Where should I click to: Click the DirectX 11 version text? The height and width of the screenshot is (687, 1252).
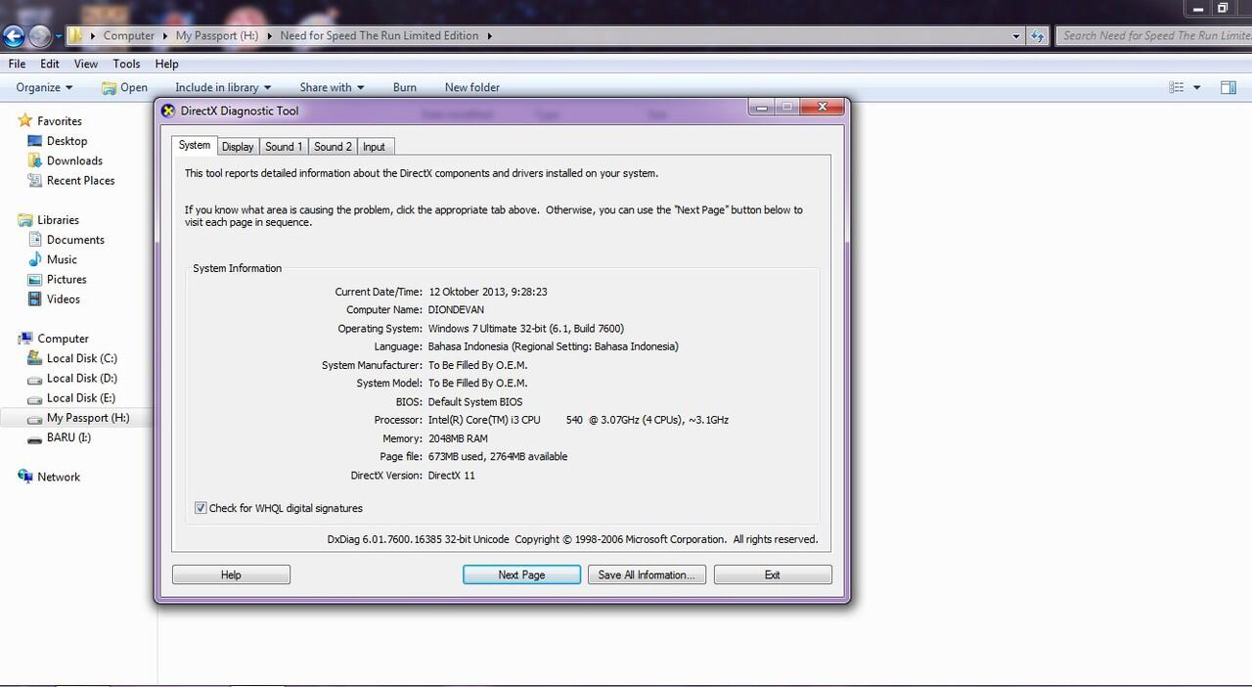(x=452, y=476)
